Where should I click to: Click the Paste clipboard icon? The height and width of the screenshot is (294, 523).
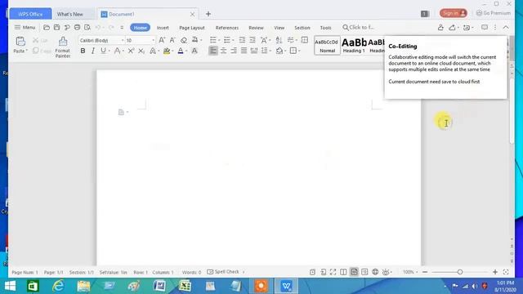tap(20, 42)
